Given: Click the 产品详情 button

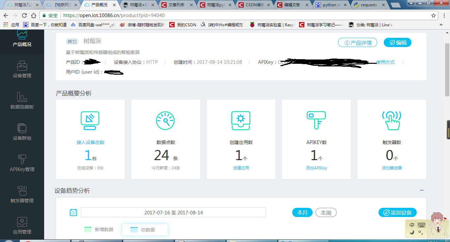Looking at the screenshot, I should (x=357, y=42).
